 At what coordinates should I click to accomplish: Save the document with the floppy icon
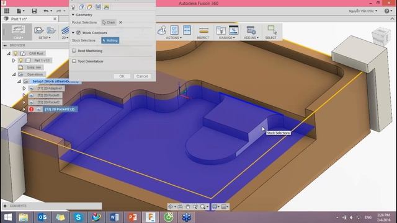click(34, 11)
